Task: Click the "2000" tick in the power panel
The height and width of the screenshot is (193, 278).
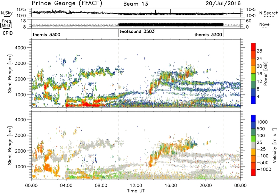Action: pyautogui.click(x=21, y=79)
